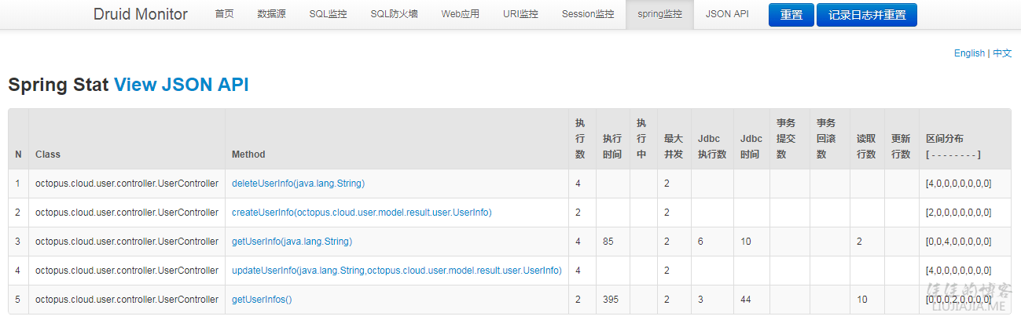Switch language to 中文
Screen dimensions: 1021x320
pyautogui.click(x=1002, y=53)
